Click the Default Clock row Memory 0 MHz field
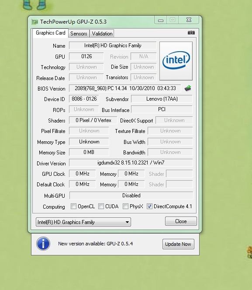 (x=131, y=184)
